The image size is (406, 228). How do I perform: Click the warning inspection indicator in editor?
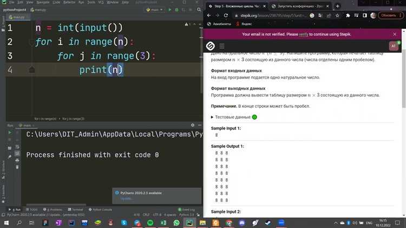click(x=187, y=24)
